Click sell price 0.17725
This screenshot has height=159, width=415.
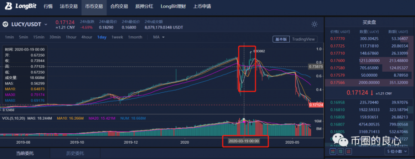tap(337, 46)
